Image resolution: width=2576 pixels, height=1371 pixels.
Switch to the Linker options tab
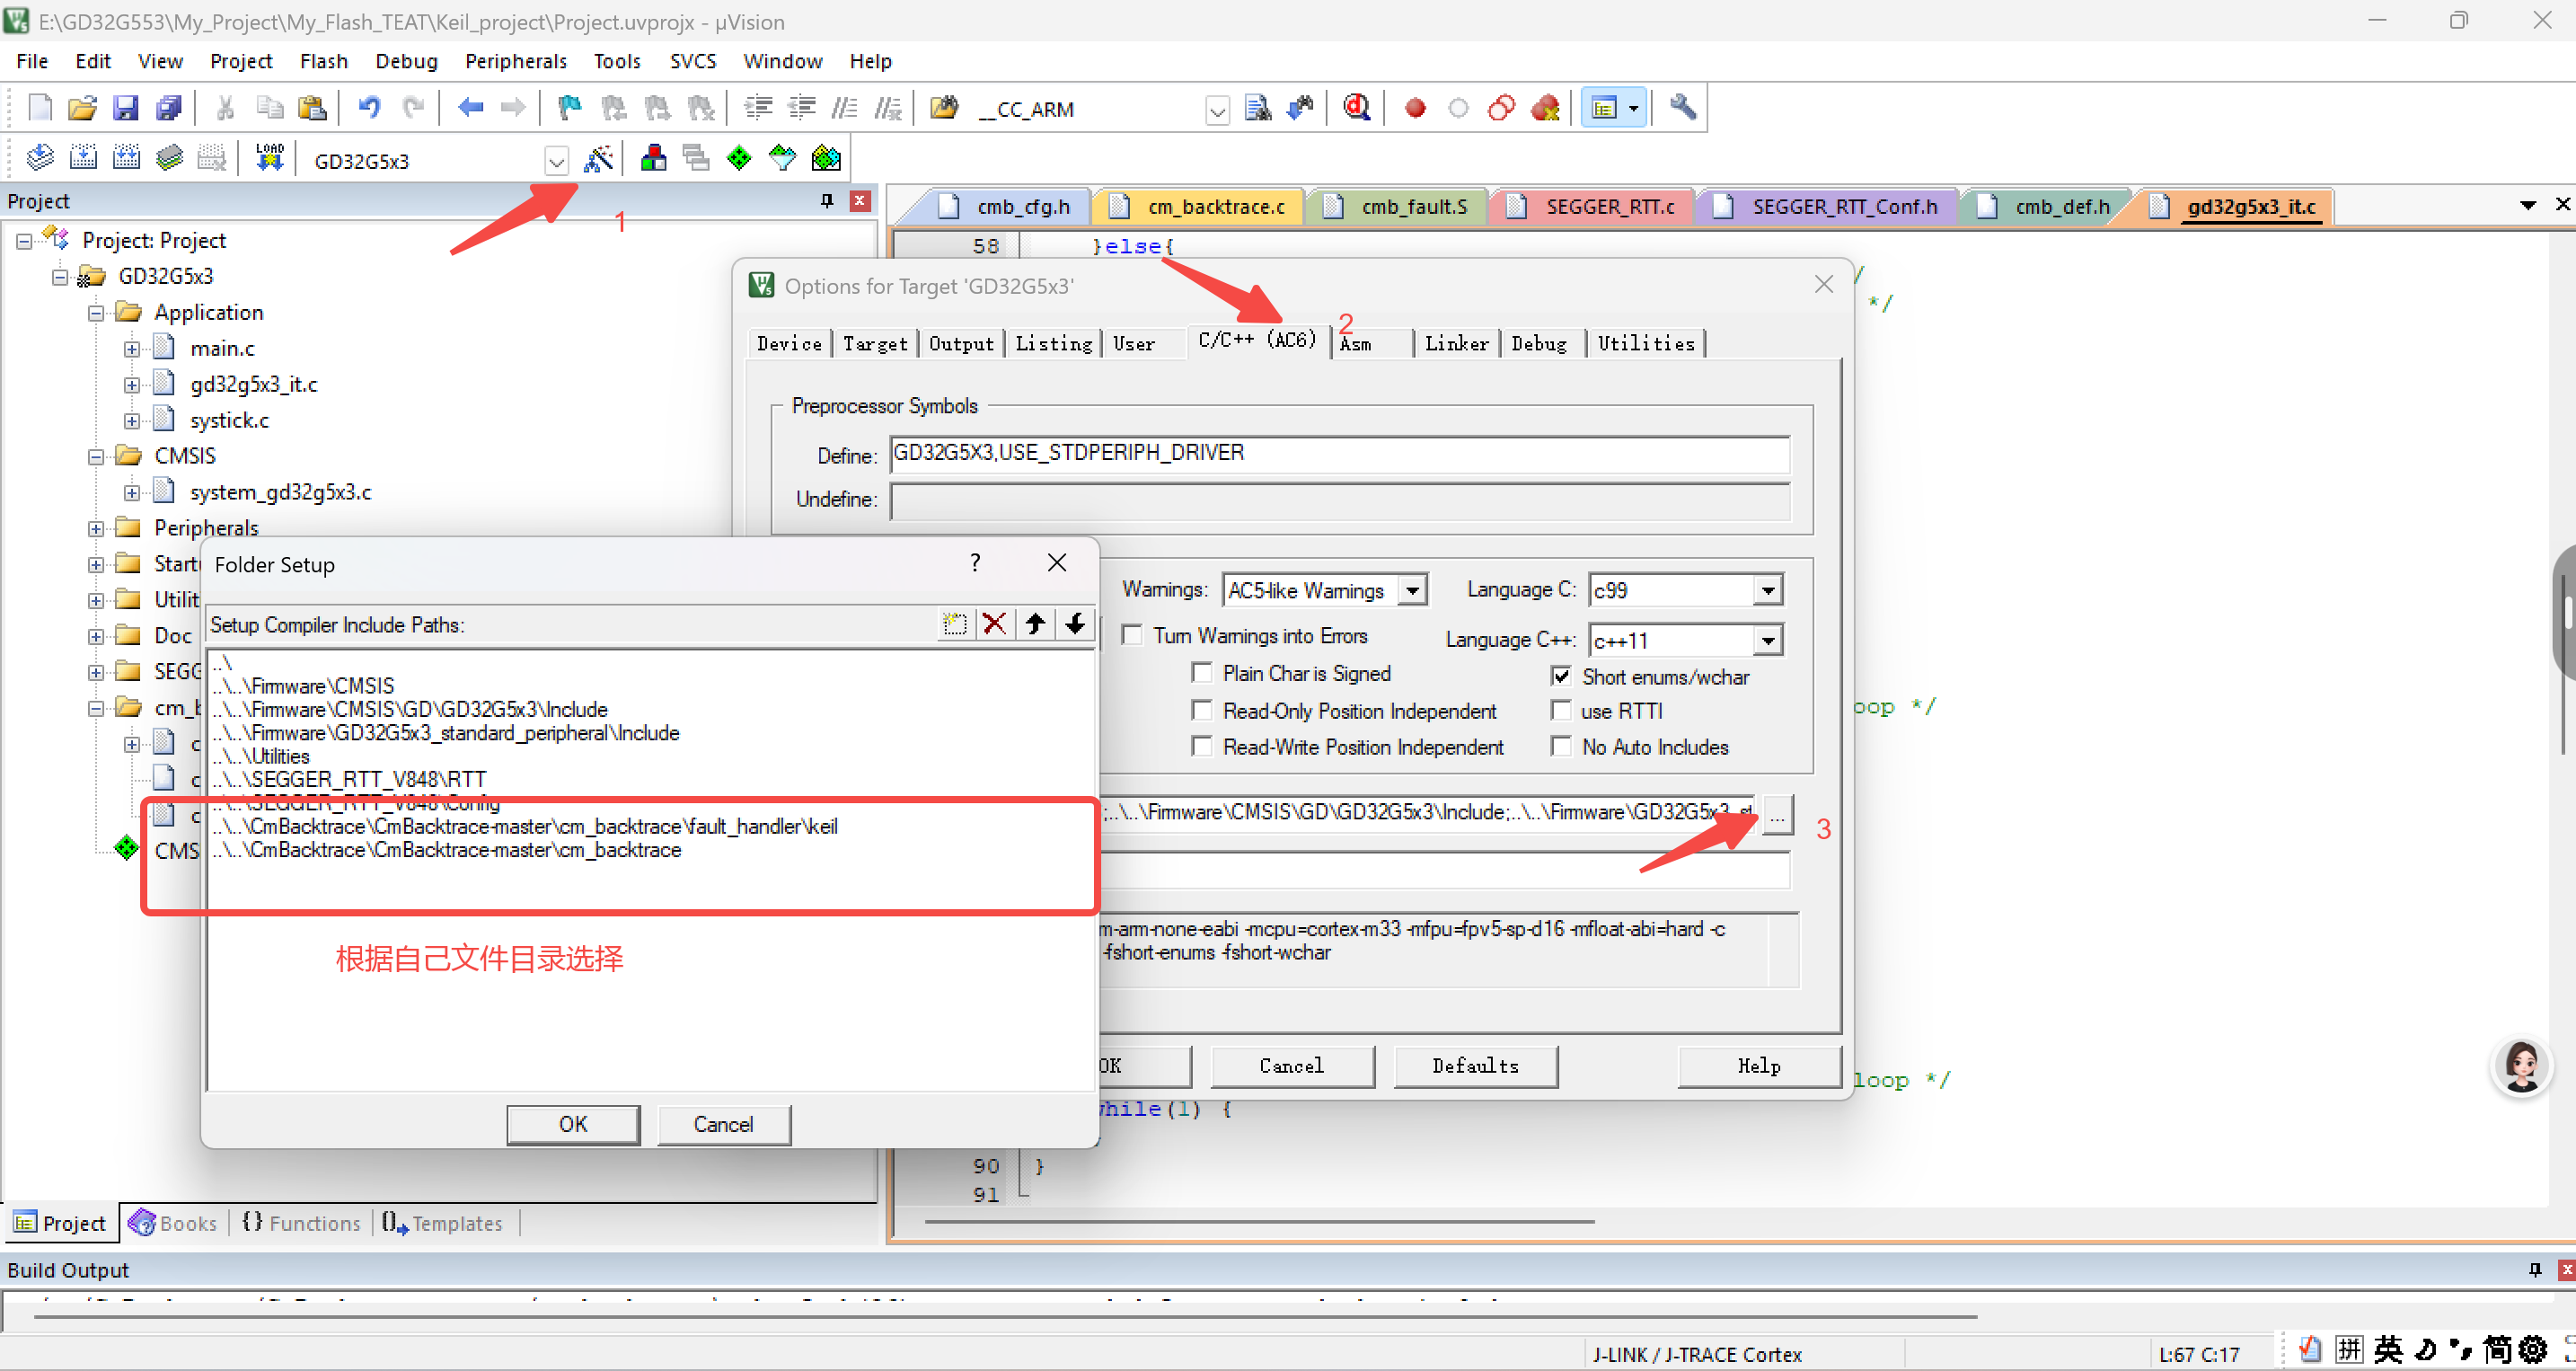[x=1455, y=343]
